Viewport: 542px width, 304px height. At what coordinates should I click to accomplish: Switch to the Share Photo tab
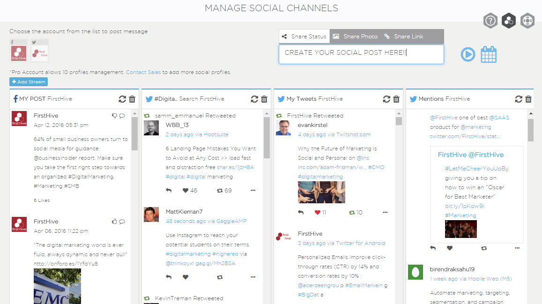tap(355, 37)
